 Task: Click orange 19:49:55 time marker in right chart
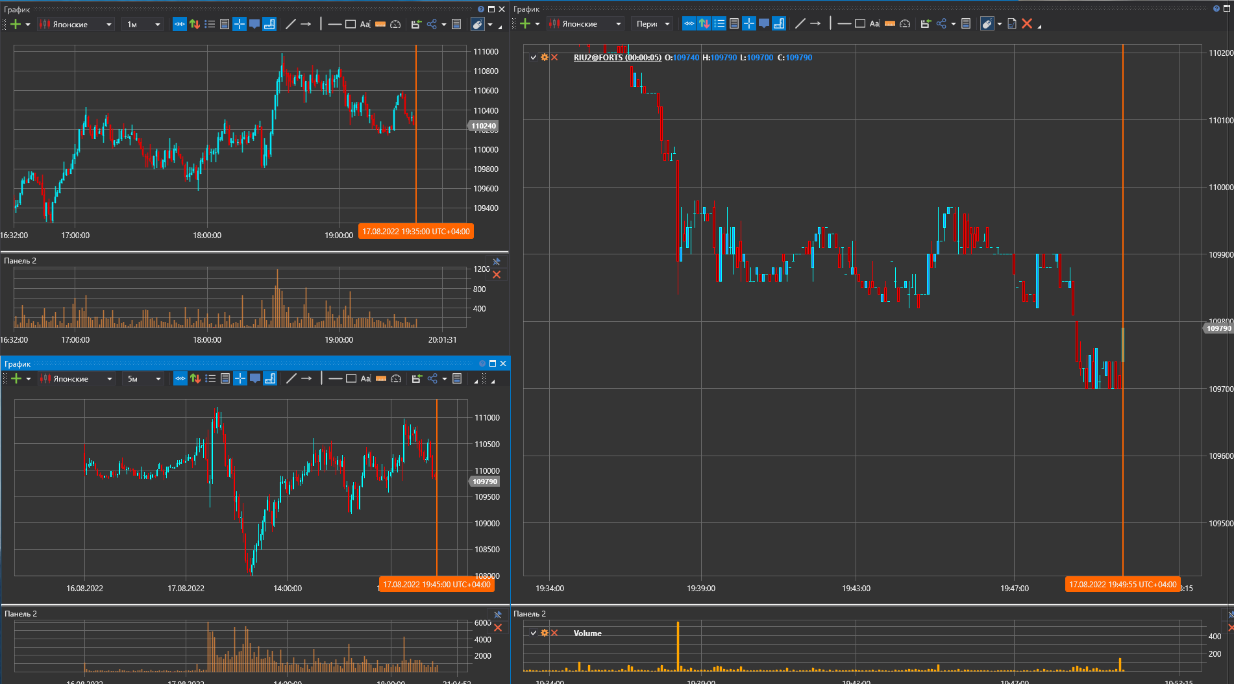tap(1123, 584)
